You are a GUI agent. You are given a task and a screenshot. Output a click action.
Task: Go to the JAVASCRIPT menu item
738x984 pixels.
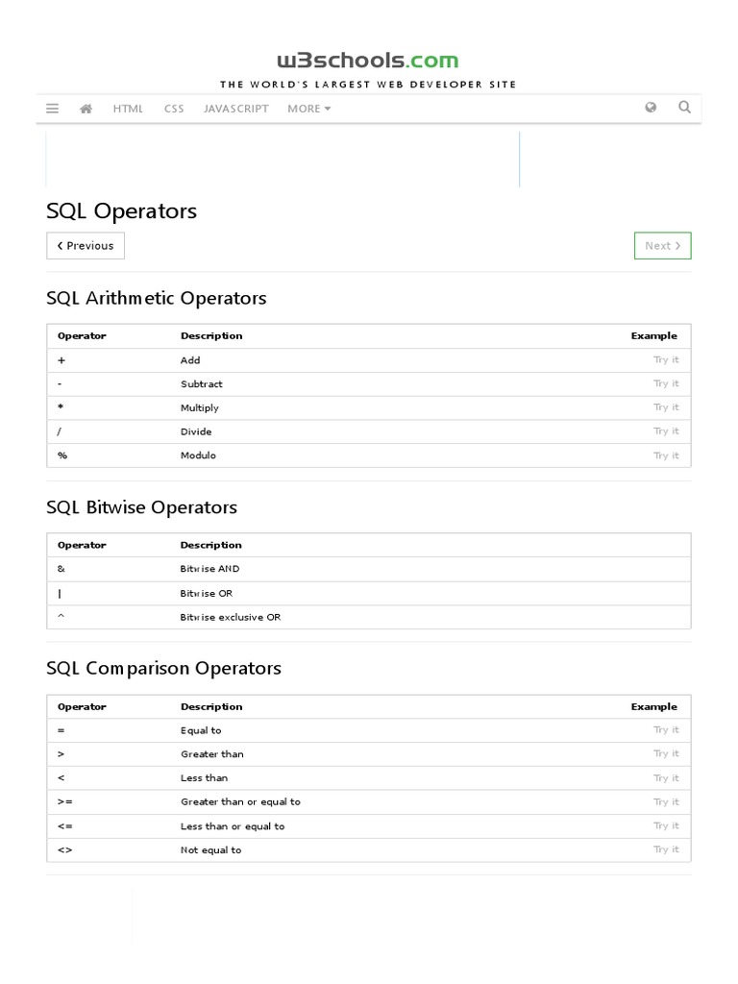236,109
